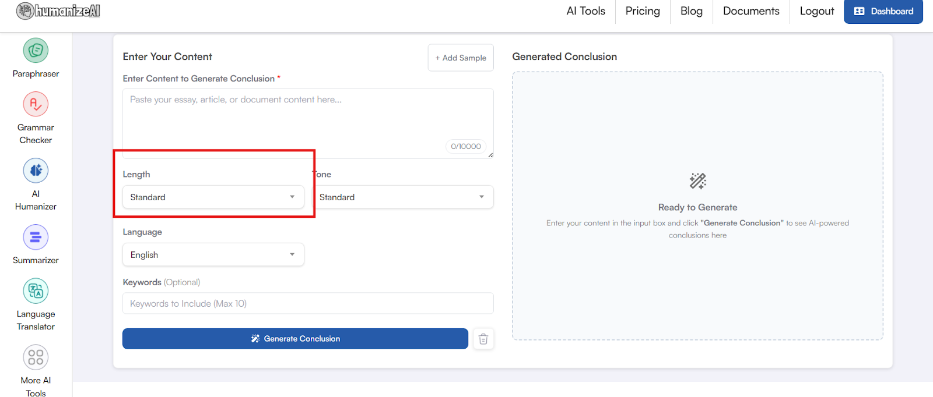Go to the Pricing page

[643, 11]
